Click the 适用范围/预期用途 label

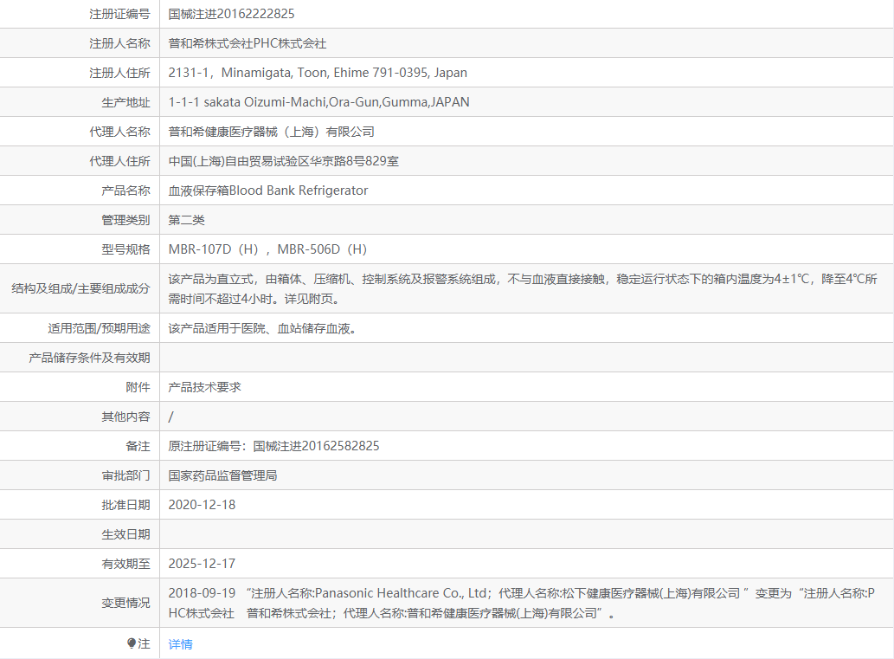pyautogui.click(x=100, y=329)
